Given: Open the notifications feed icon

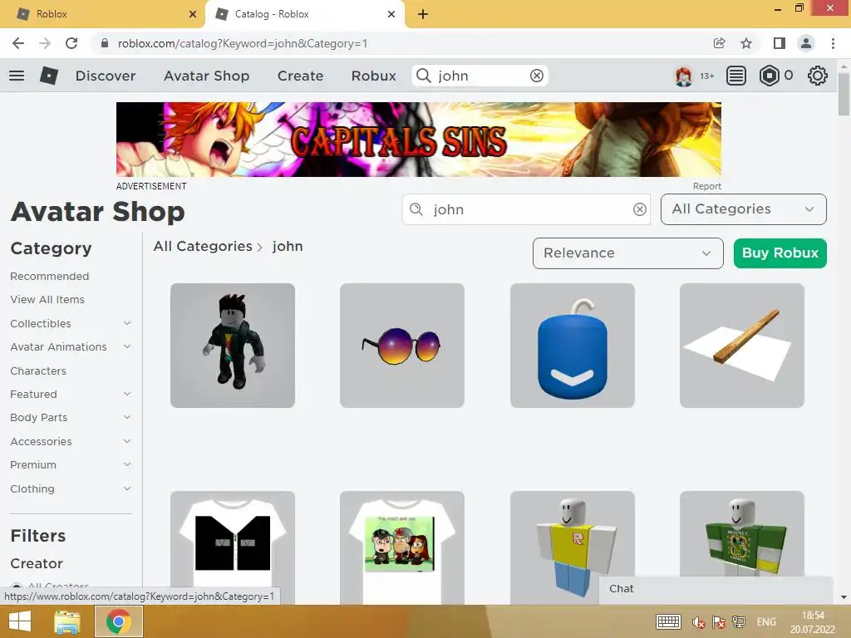Looking at the screenshot, I should [735, 76].
